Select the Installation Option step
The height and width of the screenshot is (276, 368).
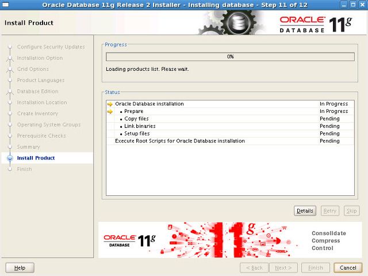[x=40, y=58]
